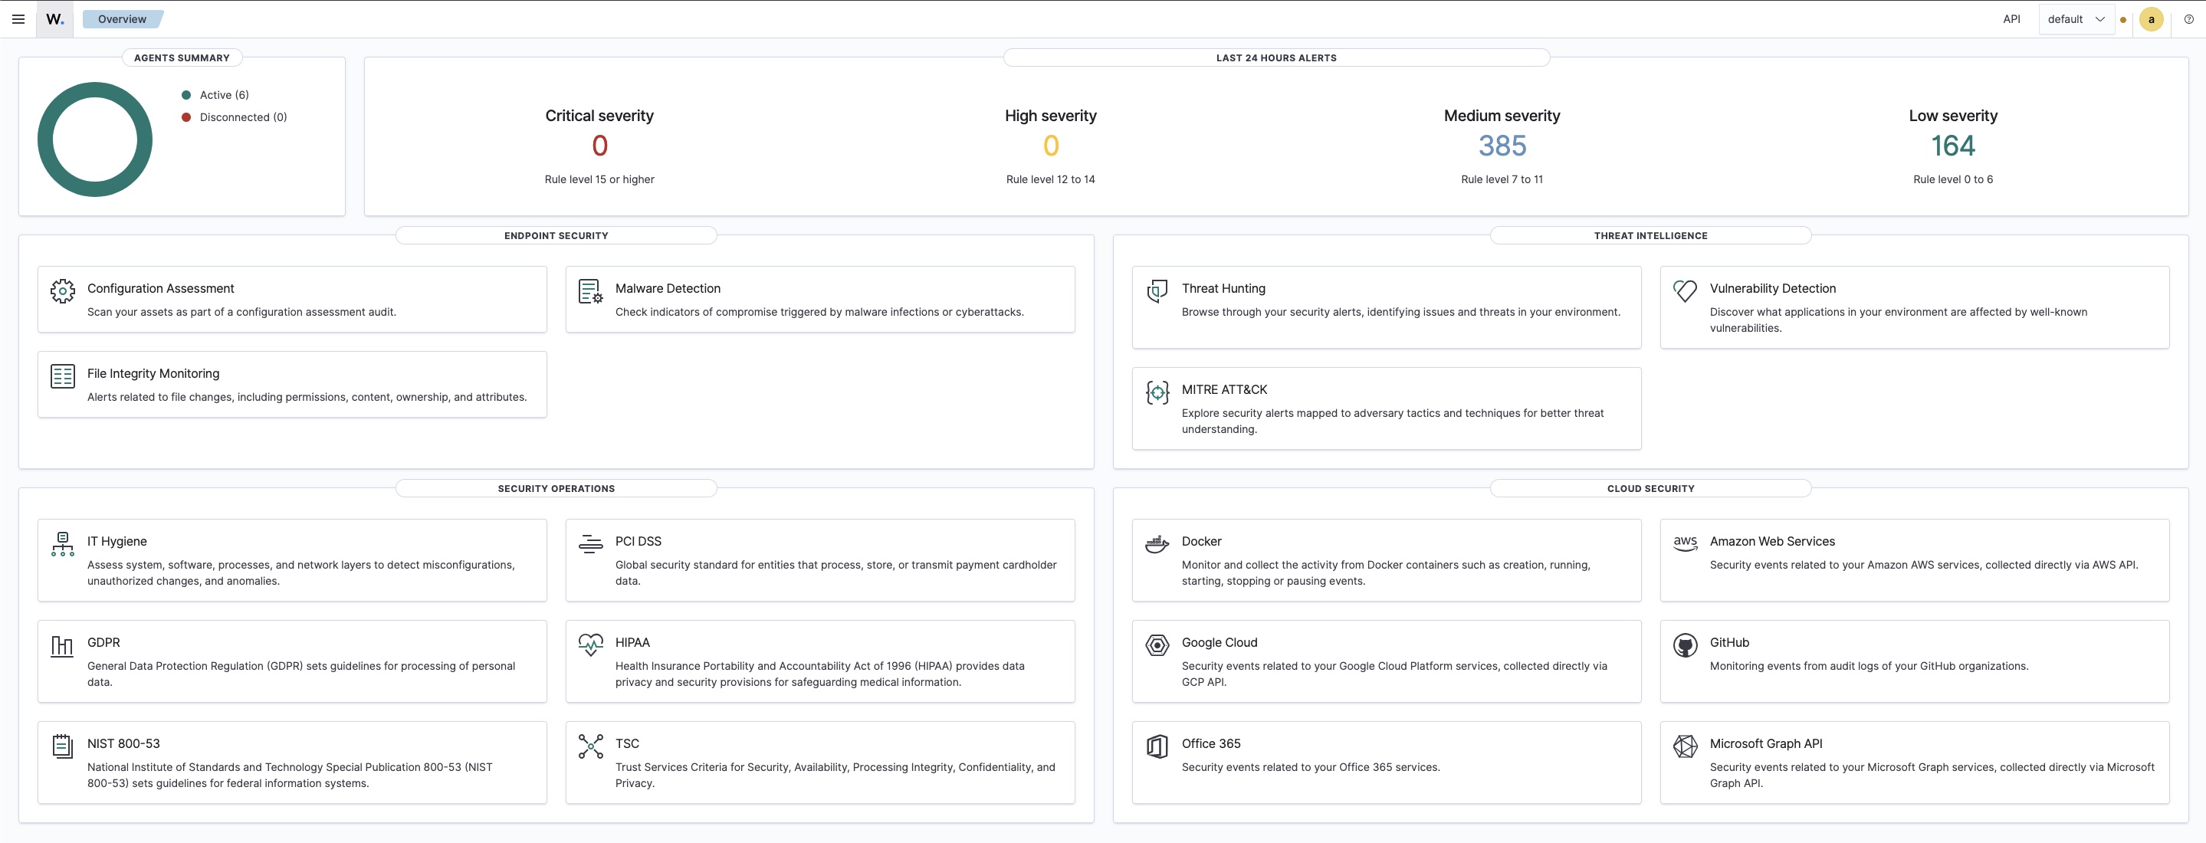Click the Google Cloud icon

pyautogui.click(x=1157, y=645)
